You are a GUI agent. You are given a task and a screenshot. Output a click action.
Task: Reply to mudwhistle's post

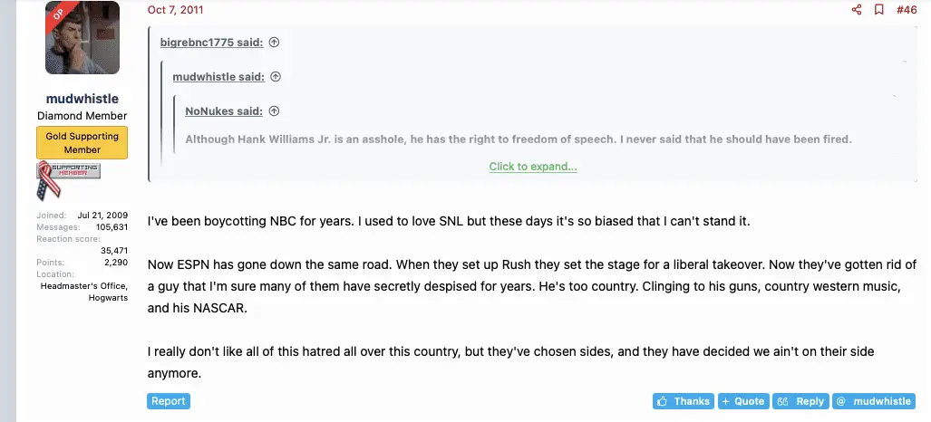(801, 401)
